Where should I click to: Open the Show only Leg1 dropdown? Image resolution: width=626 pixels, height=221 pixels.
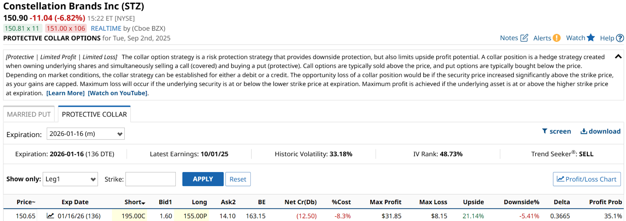click(70, 179)
